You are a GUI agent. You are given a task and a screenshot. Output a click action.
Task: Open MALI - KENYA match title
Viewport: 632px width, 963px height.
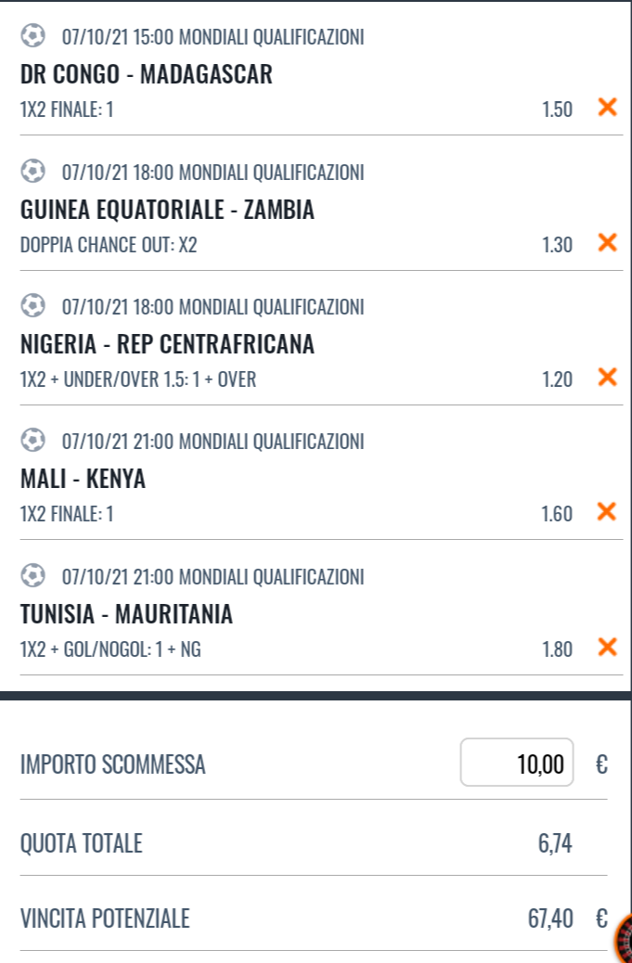(x=83, y=479)
